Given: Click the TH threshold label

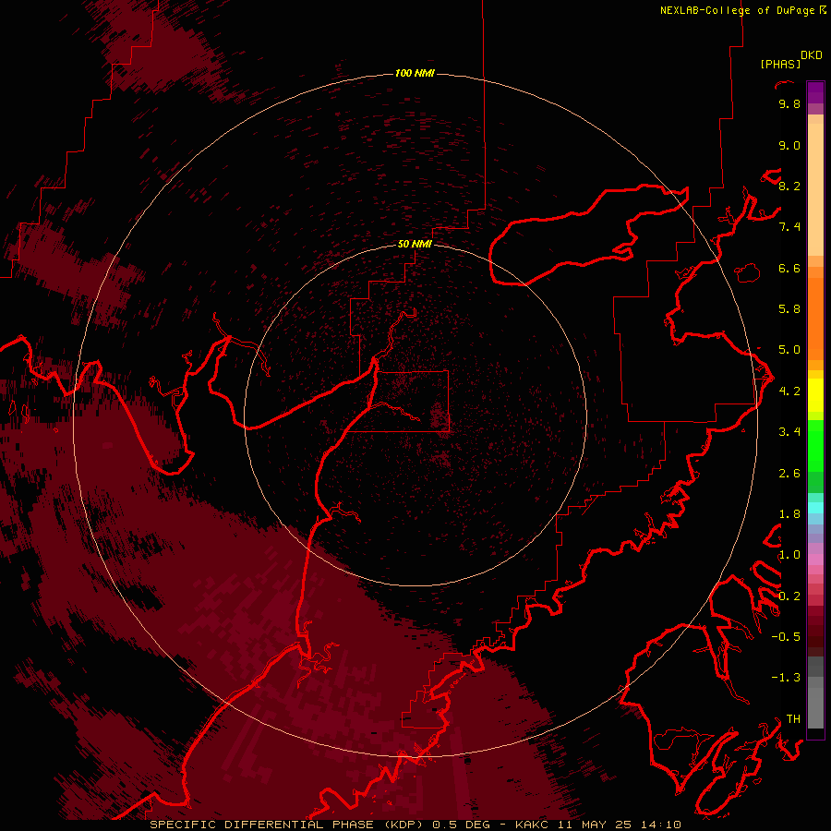Looking at the screenshot, I should point(793,719).
